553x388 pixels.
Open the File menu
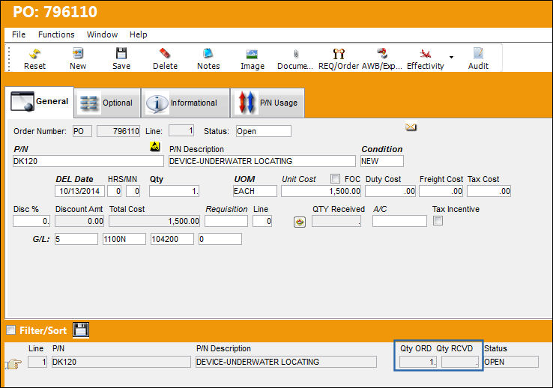pos(19,34)
